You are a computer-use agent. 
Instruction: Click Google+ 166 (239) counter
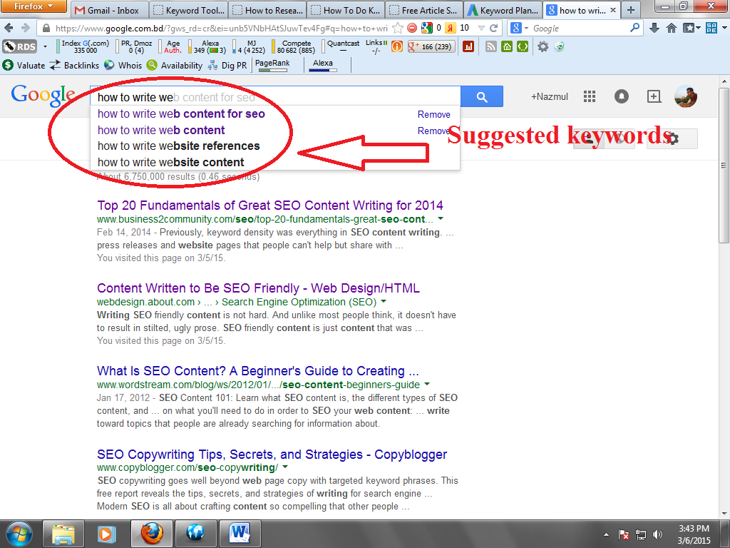pyautogui.click(x=431, y=46)
